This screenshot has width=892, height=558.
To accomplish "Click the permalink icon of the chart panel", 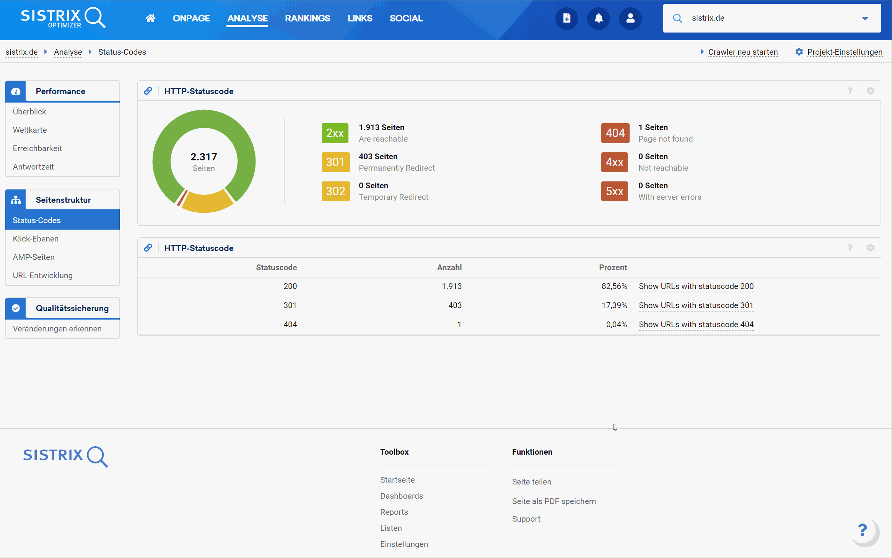I will (148, 91).
